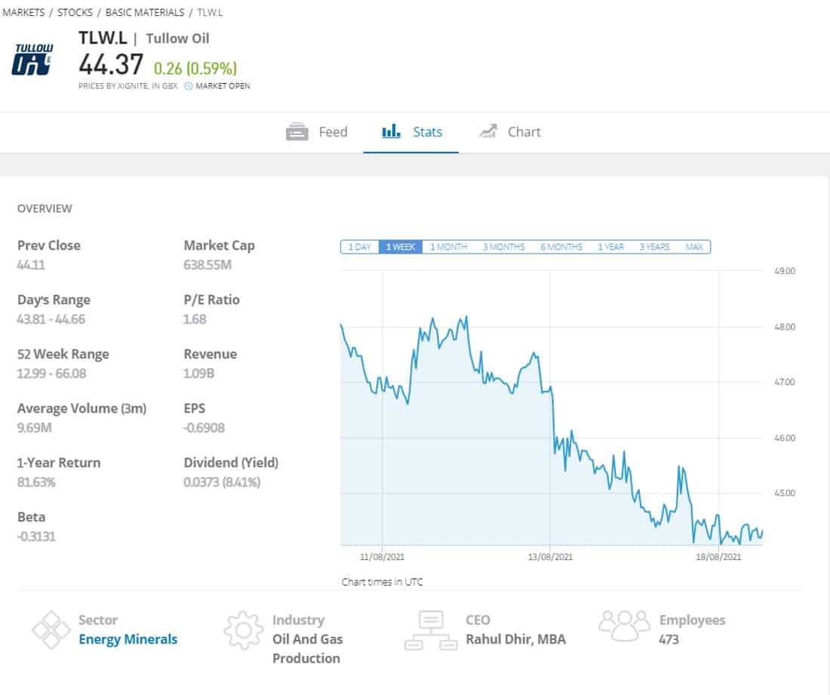
Task: Select the MAX chart range
Action: click(x=694, y=248)
